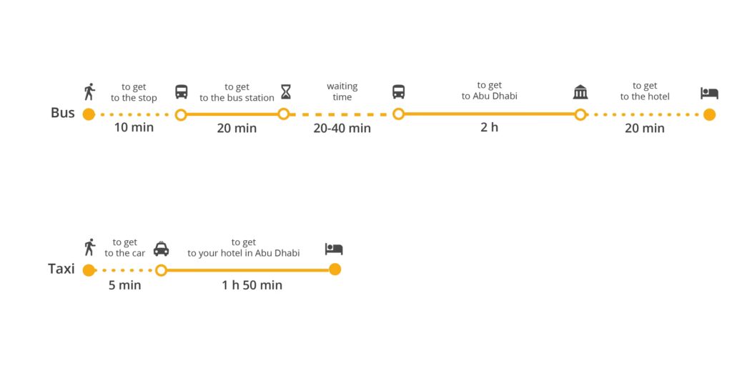Image resolution: width=732 pixels, height=381 pixels.
Task: Select the 'Taxi' route label
Action: tap(61, 269)
